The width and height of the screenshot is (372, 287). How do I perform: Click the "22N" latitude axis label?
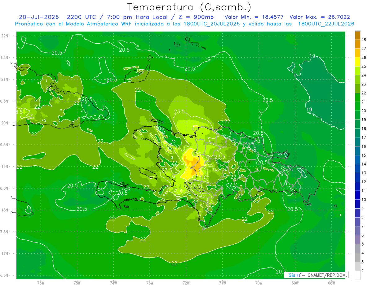pyautogui.click(x=5, y=36)
